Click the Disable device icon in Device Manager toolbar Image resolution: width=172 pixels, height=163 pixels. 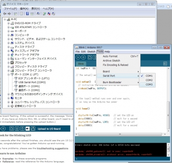point(53,14)
